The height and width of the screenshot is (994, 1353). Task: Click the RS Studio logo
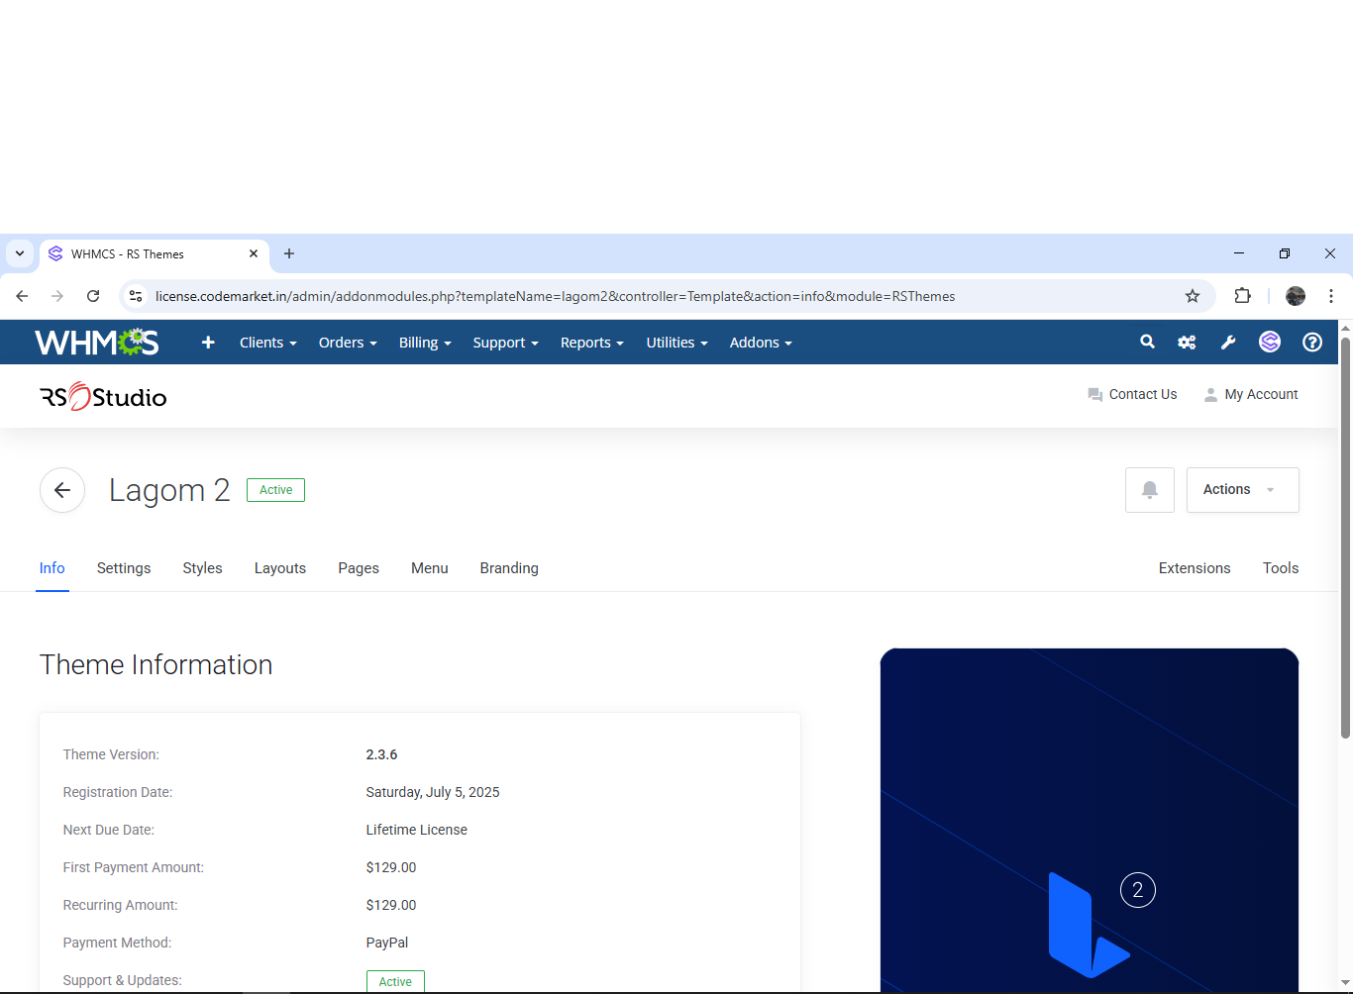103,397
